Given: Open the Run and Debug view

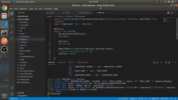Looking at the screenshot, I should (12, 32).
